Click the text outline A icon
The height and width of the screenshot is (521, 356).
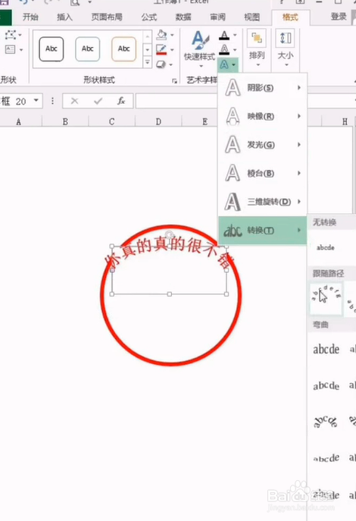(x=225, y=49)
